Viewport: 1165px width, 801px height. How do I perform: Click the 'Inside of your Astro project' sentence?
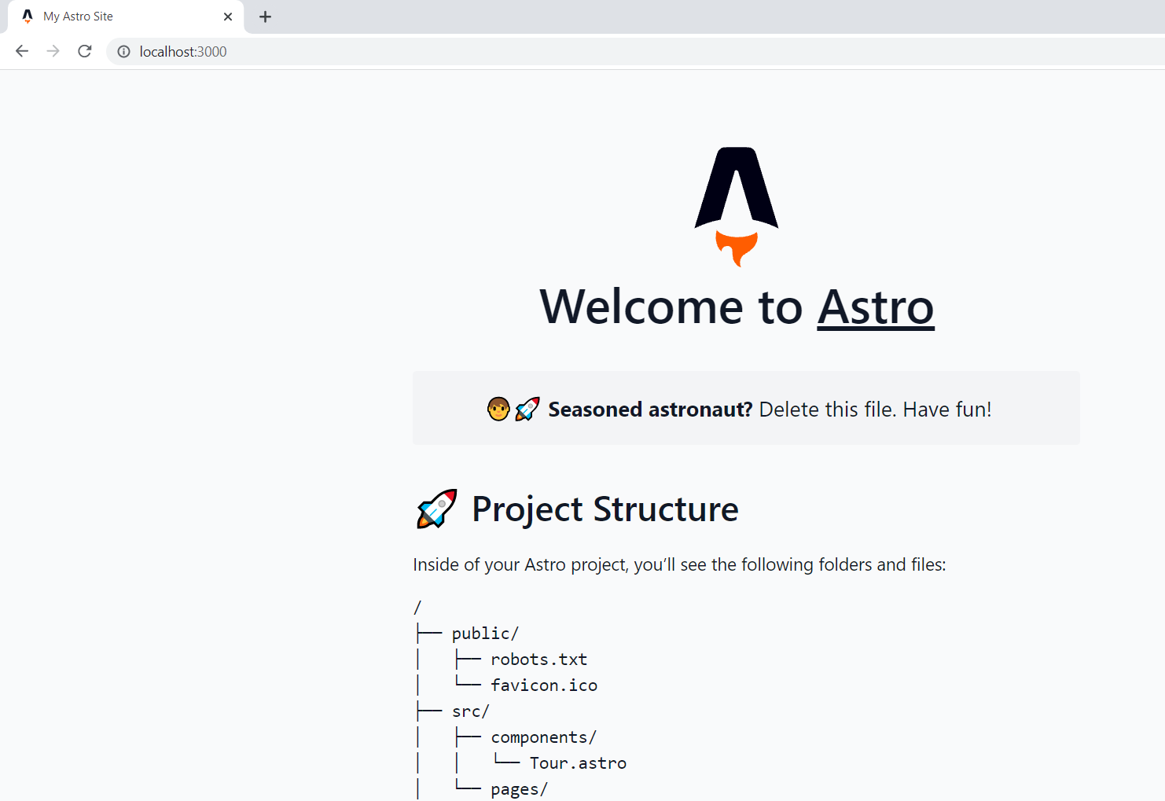click(x=679, y=564)
